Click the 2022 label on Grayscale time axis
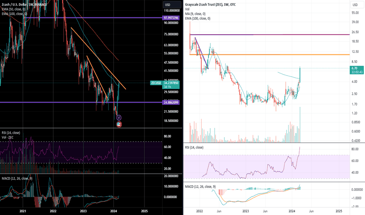Viewport: 365px width, 215px height. click(199, 211)
